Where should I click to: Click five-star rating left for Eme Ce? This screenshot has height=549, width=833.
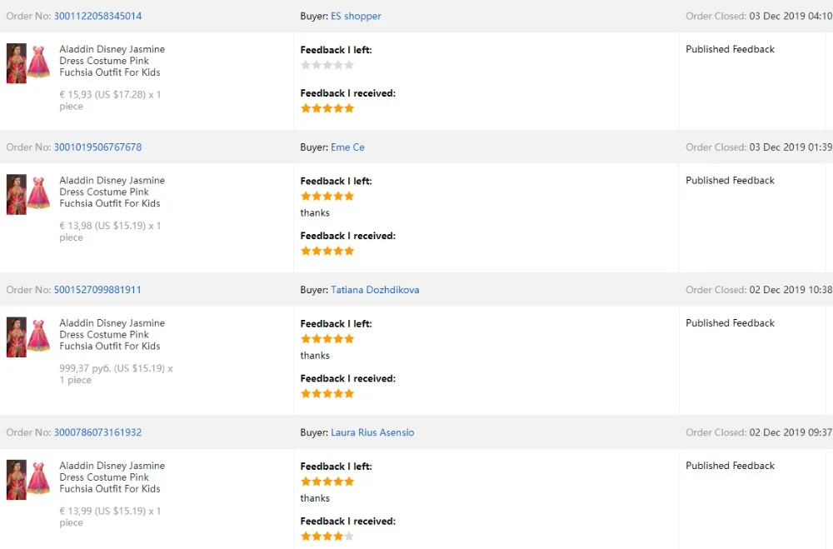click(x=327, y=196)
